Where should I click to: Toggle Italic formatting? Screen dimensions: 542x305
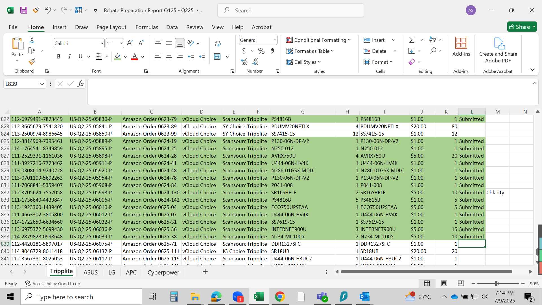click(x=69, y=57)
